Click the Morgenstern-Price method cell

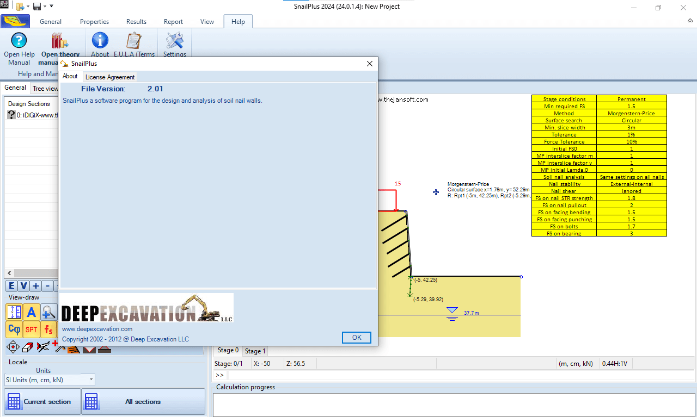[632, 113]
